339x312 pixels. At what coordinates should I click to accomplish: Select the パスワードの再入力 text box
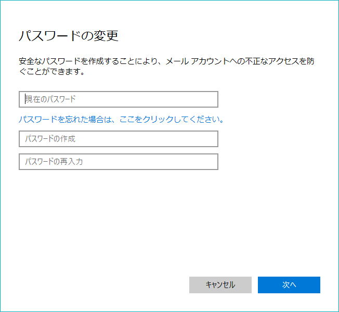(118, 162)
